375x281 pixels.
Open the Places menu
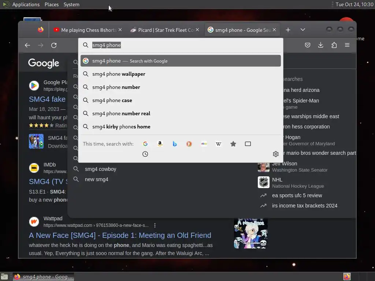pos(52,4)
